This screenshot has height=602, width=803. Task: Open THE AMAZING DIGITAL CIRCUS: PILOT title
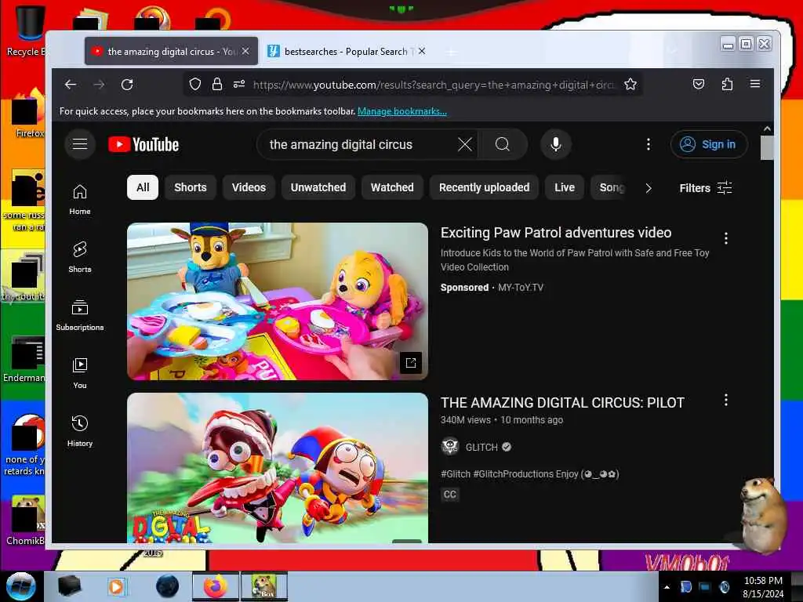(562, 402)
